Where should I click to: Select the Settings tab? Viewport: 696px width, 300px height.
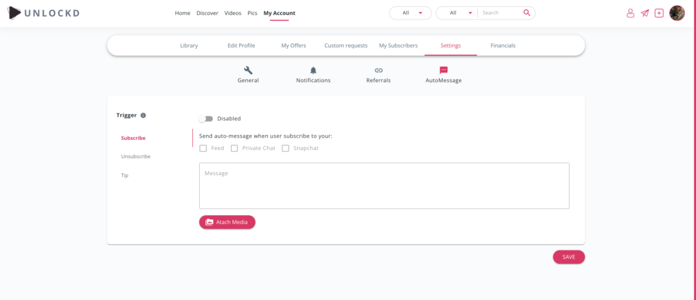point(451,45)
